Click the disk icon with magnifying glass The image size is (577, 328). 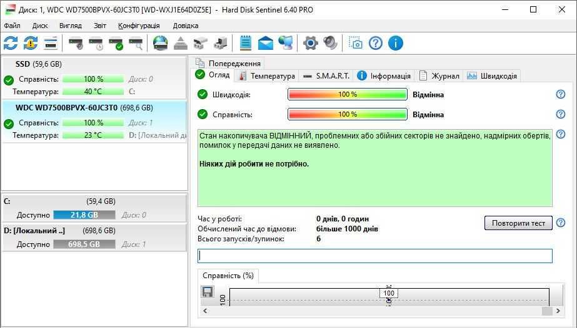tap(136, 44)
